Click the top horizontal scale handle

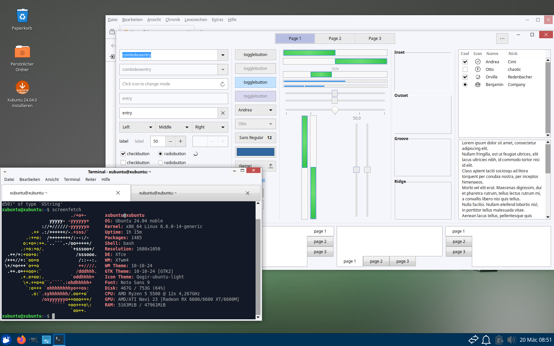pyautogui.click(x=335, y=93)
